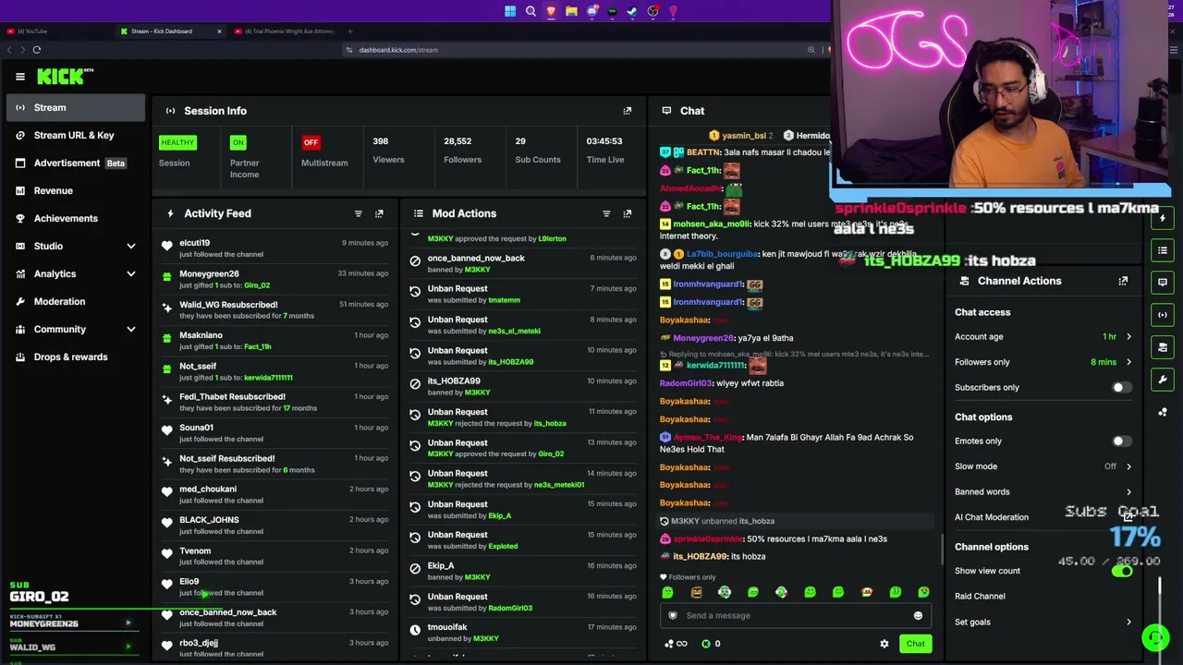The width and height of the screenshot is (1183, 665).
Task: Open Slow mode settings arrow
Action: coord(1128,466)
